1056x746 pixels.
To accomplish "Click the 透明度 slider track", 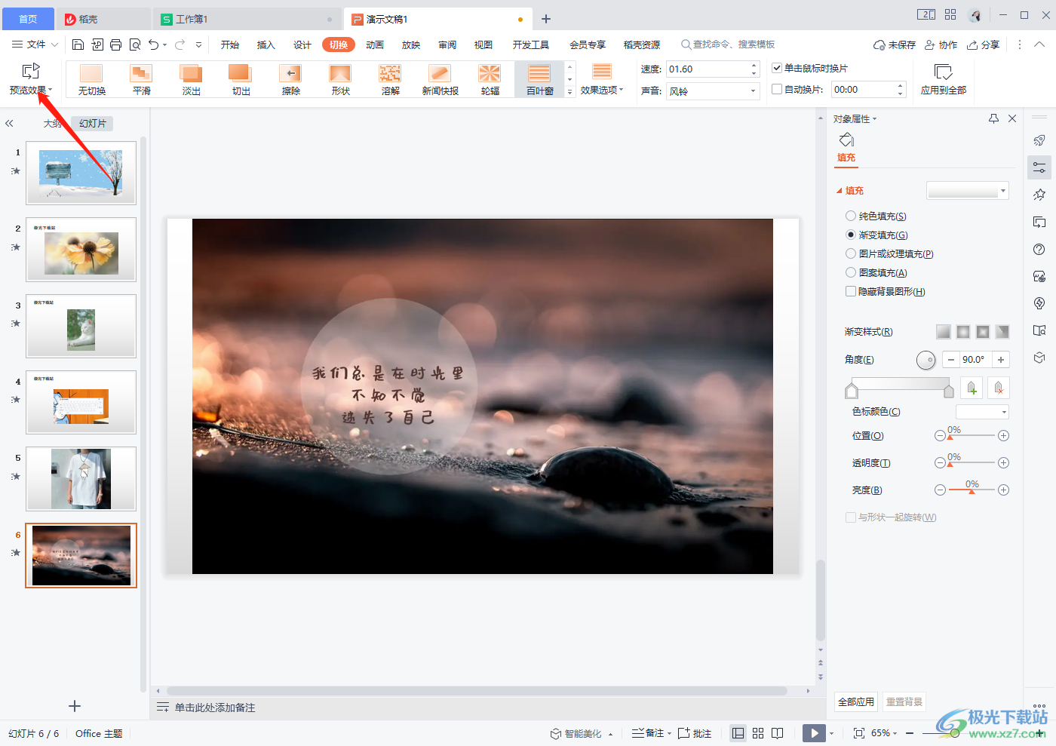I will (x=972, y=462).
